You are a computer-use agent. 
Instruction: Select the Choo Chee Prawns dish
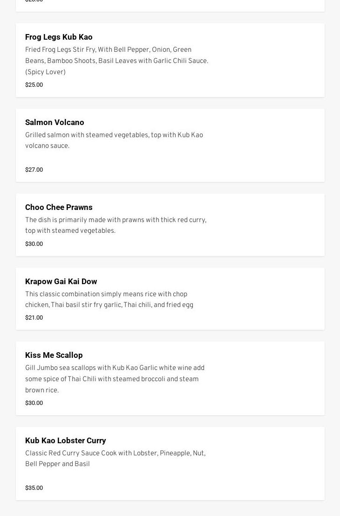tap(59, 207)
